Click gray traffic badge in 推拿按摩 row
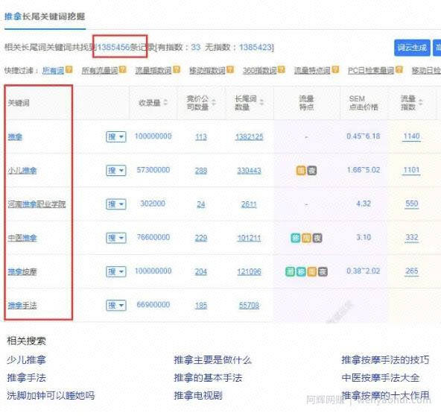441x416 pixels. click(x=323, y=271)
